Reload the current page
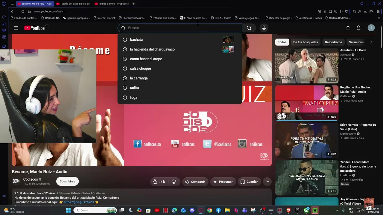Viewport: 383px width, 215px height. pyautogui.click(x=23, y=11)
